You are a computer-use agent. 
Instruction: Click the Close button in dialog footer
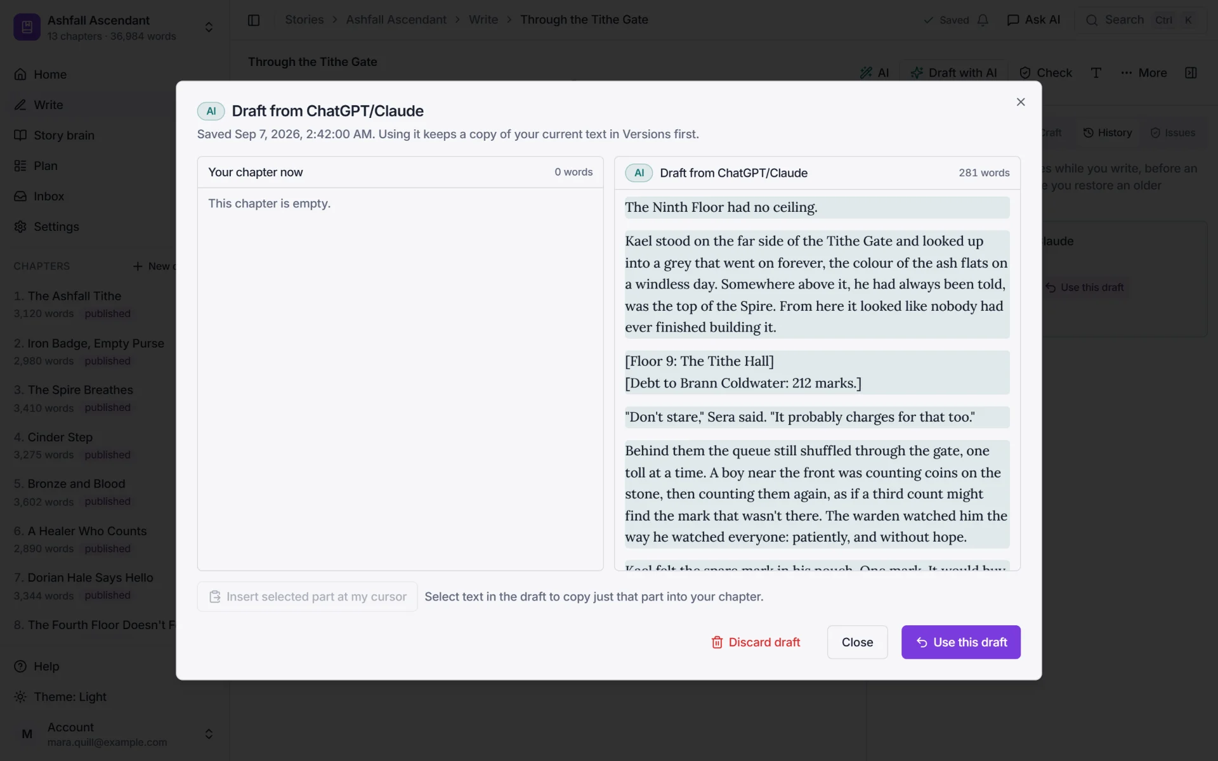tap(857, 642)
